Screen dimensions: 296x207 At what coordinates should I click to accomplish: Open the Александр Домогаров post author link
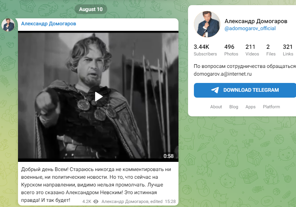click(48, 24)
